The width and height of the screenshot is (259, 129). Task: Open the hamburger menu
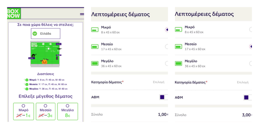coord(82,14)
